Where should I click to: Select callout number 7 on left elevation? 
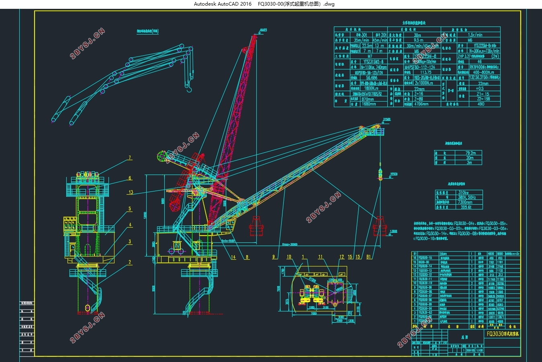[130, 158]
